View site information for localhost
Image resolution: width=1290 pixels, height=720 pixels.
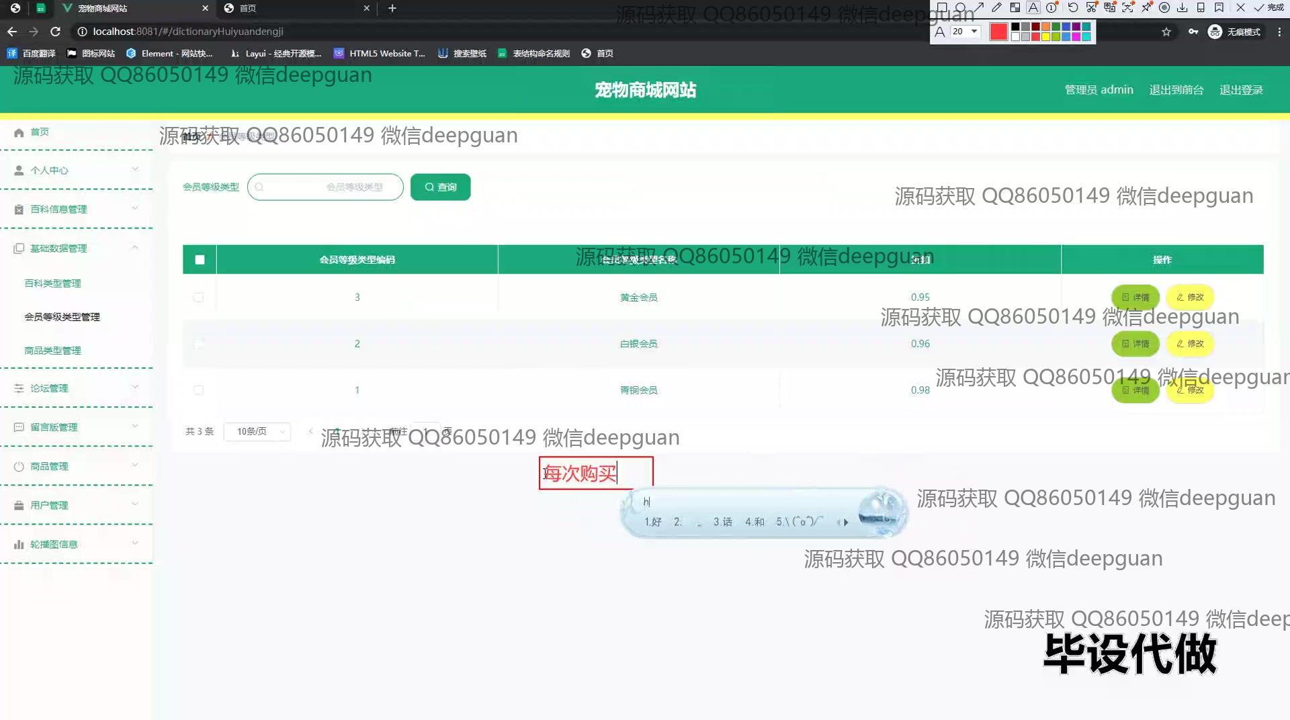(x=82, y=32)
